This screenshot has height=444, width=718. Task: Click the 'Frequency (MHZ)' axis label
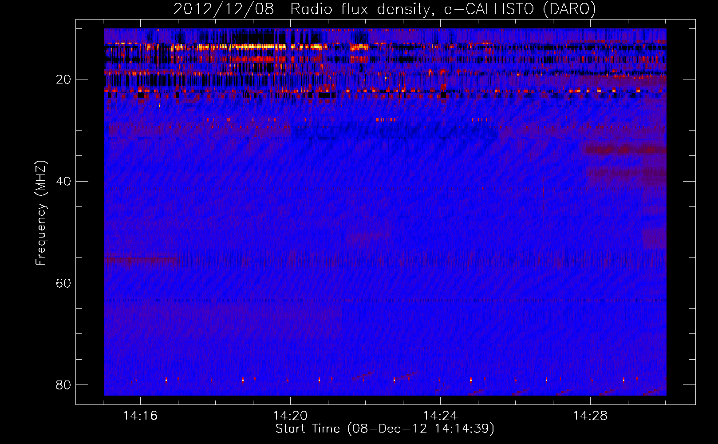[41, 213]
